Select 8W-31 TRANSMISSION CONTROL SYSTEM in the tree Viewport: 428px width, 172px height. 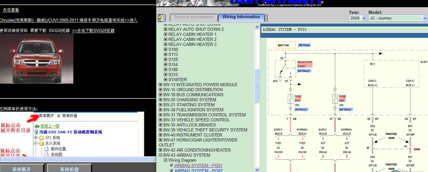tap(205, 115)
